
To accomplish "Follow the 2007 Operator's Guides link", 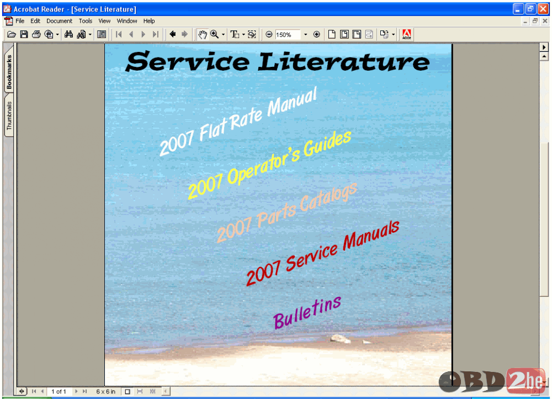I will tap(269, 164).
